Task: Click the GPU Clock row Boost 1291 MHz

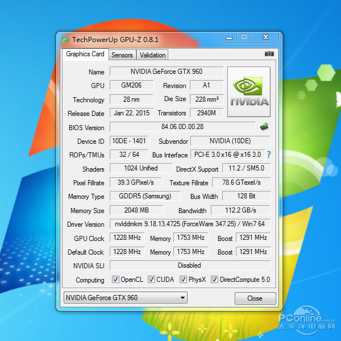Action: point(253,238)
